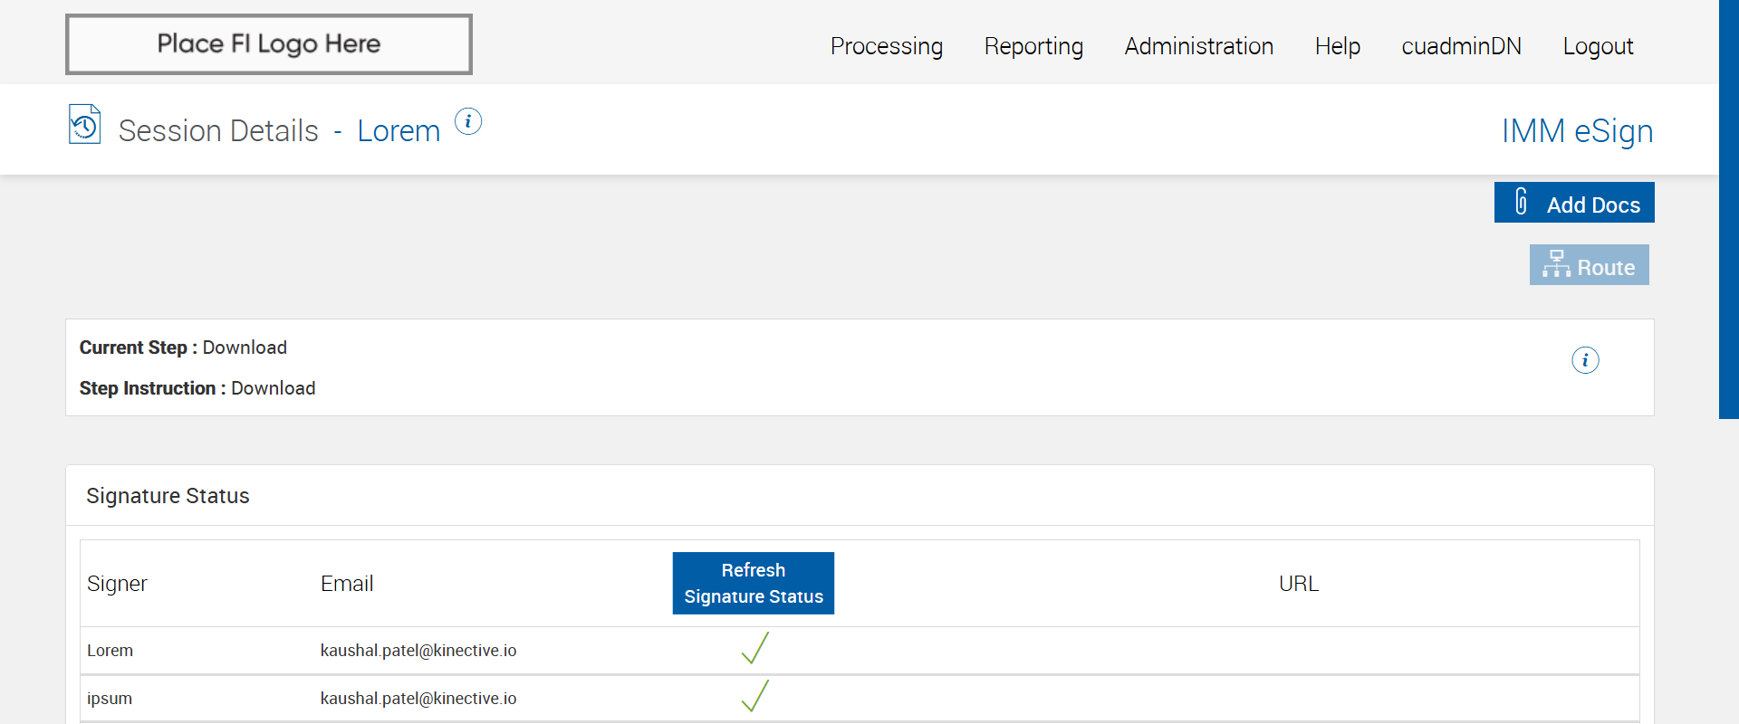Click the info icon next to Lorem title
This screenshot has height=724, width=1739.
click(x=468, y=121)
